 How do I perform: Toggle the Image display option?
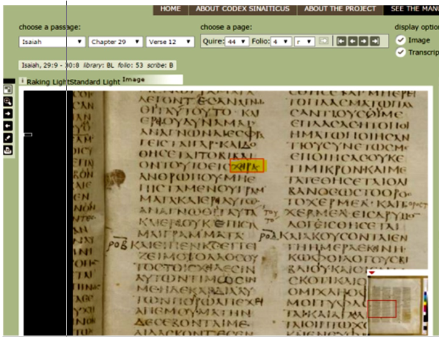click(401, 40)
